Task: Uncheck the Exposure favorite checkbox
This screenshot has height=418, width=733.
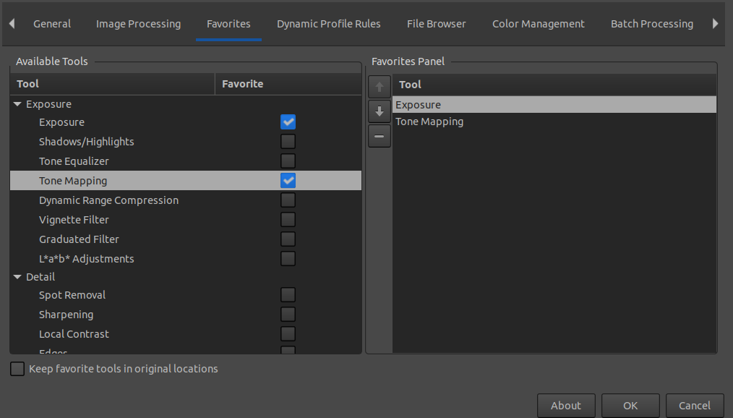Action: point(288,122)
